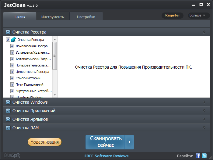Click the Twitter icon
The height and width of the screenshot is (161, 213).
204,156
